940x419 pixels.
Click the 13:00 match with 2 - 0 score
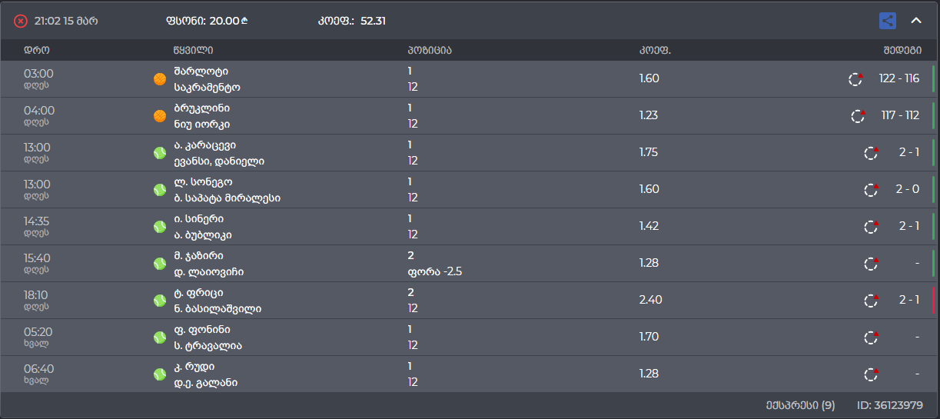(461, 190)
